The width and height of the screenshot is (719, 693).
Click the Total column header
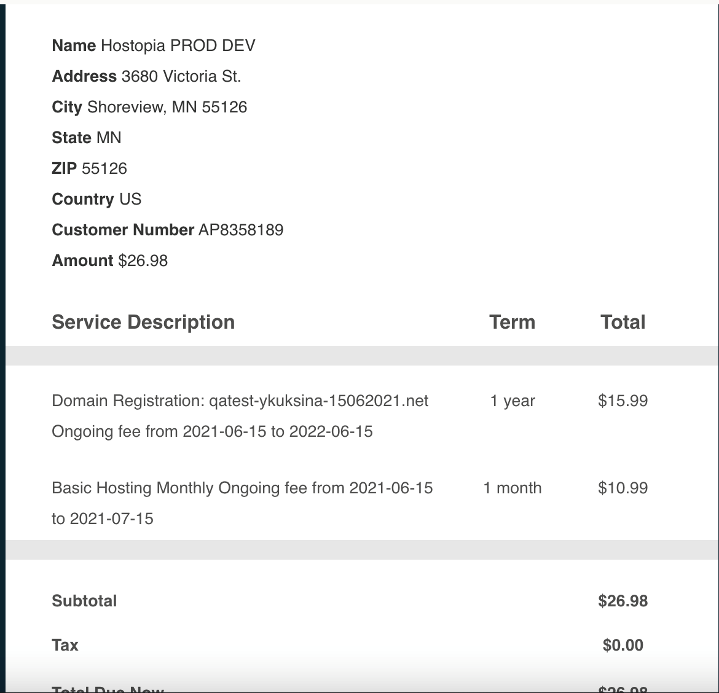click(623, 323)
